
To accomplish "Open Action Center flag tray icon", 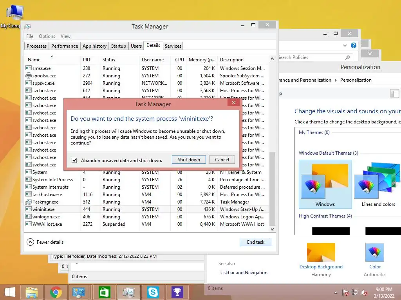I will tap(345, 293).
